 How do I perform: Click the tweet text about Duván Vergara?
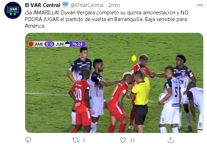click(106, 19)
